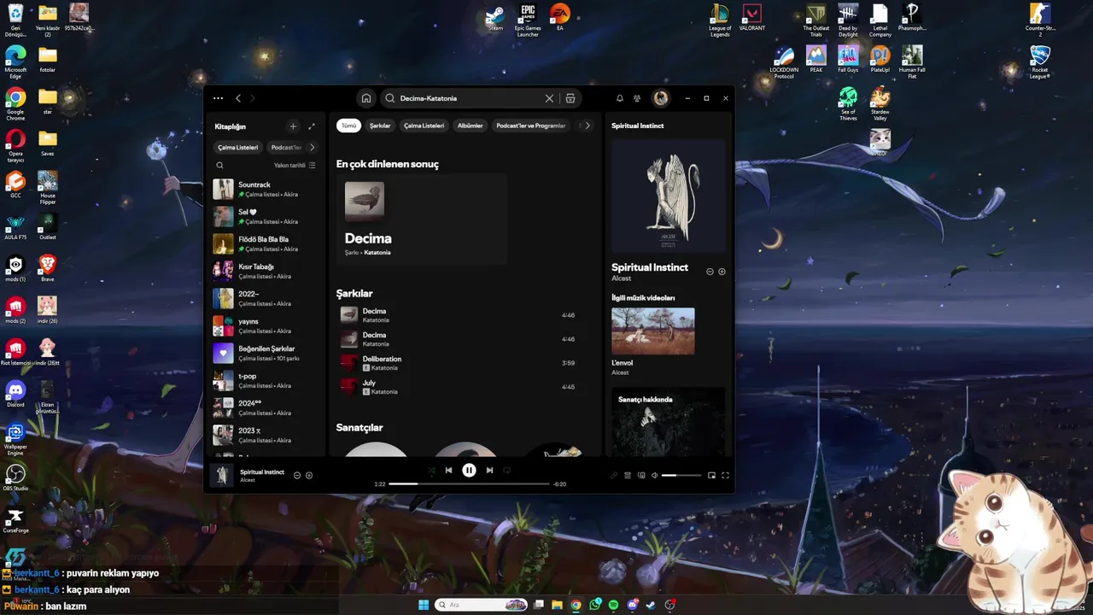This screenshot has width=1093, height=615.
Task: Skip to previous track
Action: (448, 470)
